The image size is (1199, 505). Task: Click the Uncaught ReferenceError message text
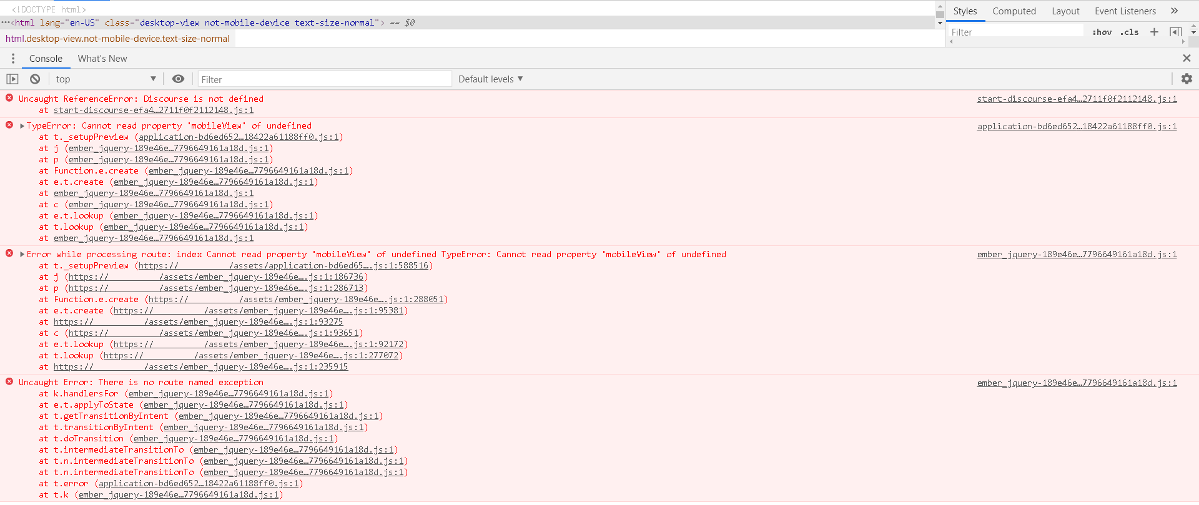(x=141, y=99)
